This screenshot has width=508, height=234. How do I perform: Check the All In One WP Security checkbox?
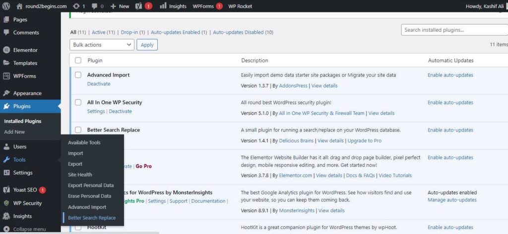pos(78,102)
